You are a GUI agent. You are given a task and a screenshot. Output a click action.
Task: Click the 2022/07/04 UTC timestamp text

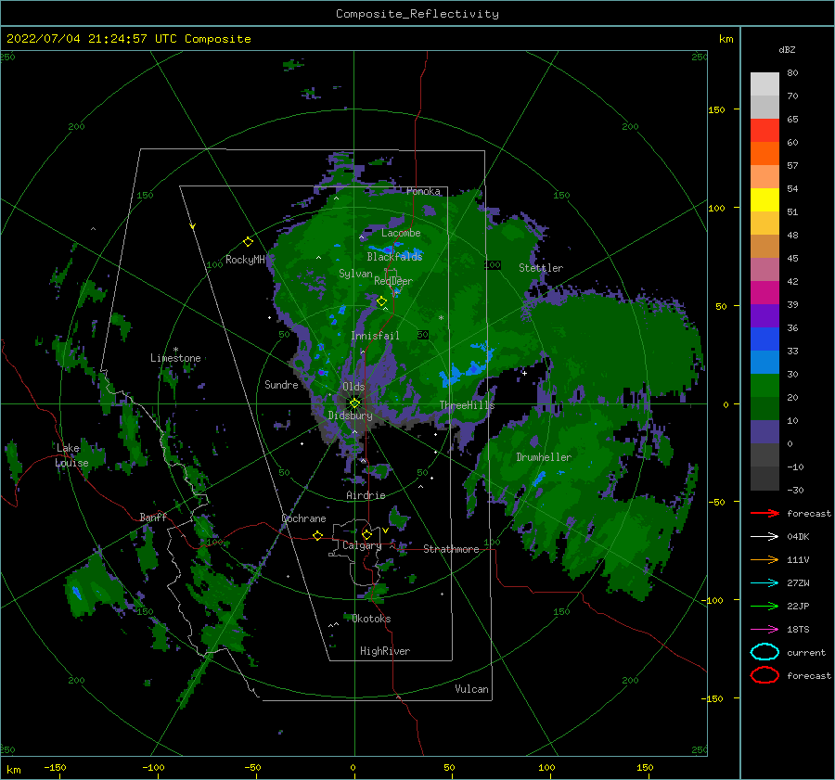pyautogui.click(x=128, y=39)
